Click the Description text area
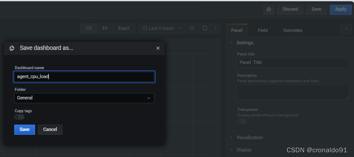This screenshot has height=157, width=354. (x=293, y=92)
